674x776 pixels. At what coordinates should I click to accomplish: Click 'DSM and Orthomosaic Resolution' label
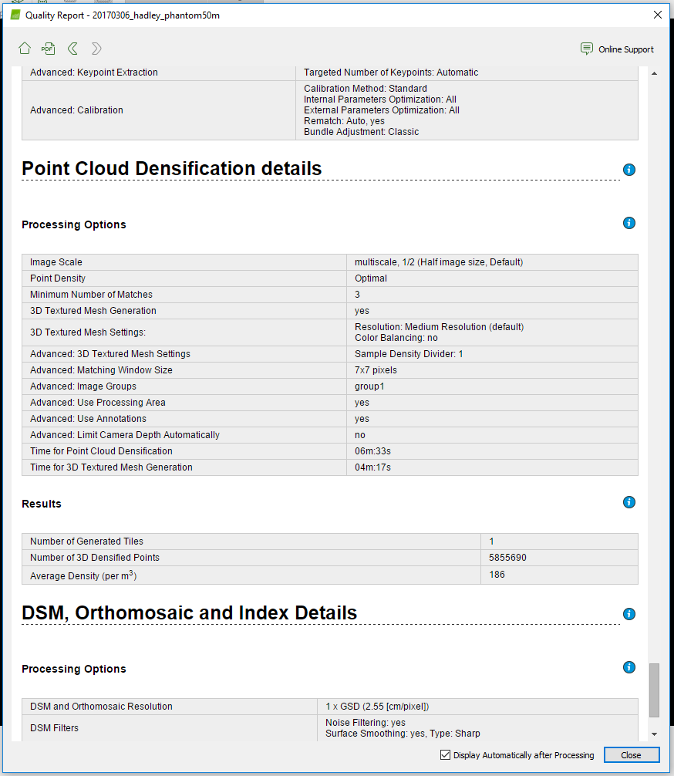pyautogui.click(x=101, y=707)
